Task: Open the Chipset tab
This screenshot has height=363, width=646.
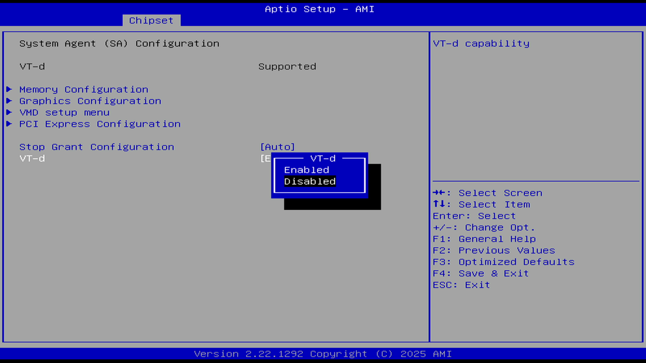Action: [151, 20]
